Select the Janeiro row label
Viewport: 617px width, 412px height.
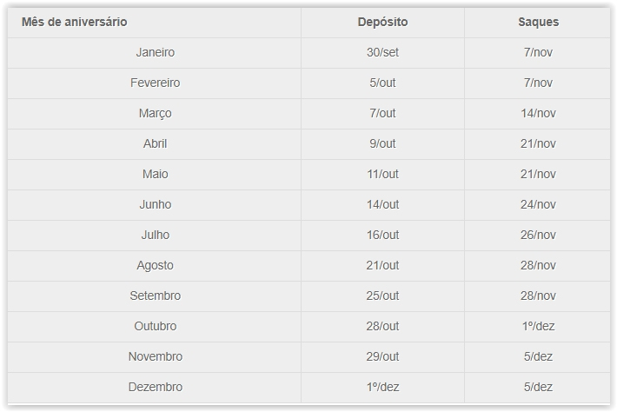155,52
